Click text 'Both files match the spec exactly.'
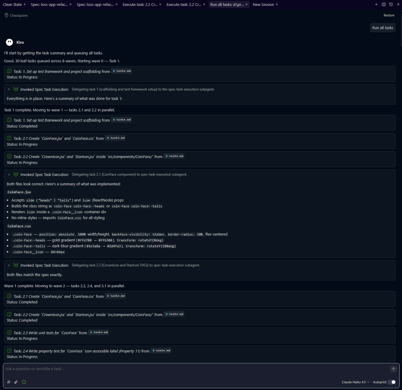 35,275
